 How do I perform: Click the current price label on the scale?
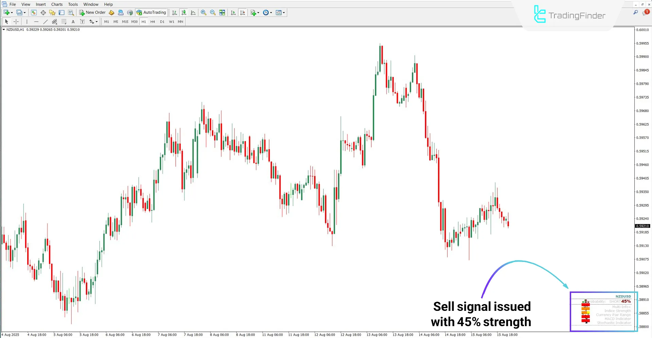click(642, 226)
